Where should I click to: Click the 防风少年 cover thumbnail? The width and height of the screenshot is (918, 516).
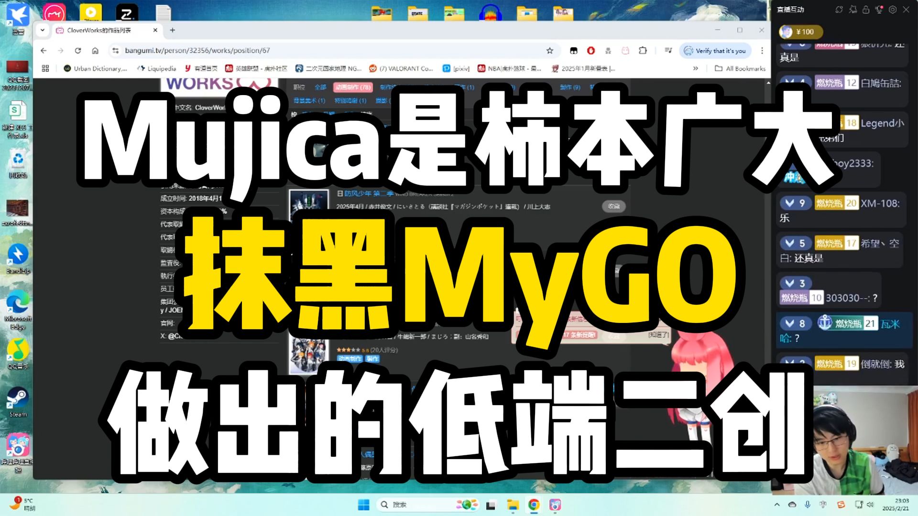pos(309,204)
